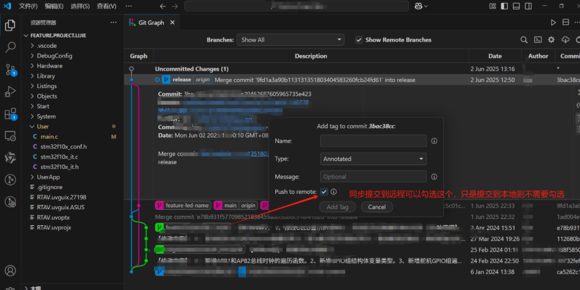
Task: Open the tag Type dropdown showing Annotated
Action: tap(373, 159)
